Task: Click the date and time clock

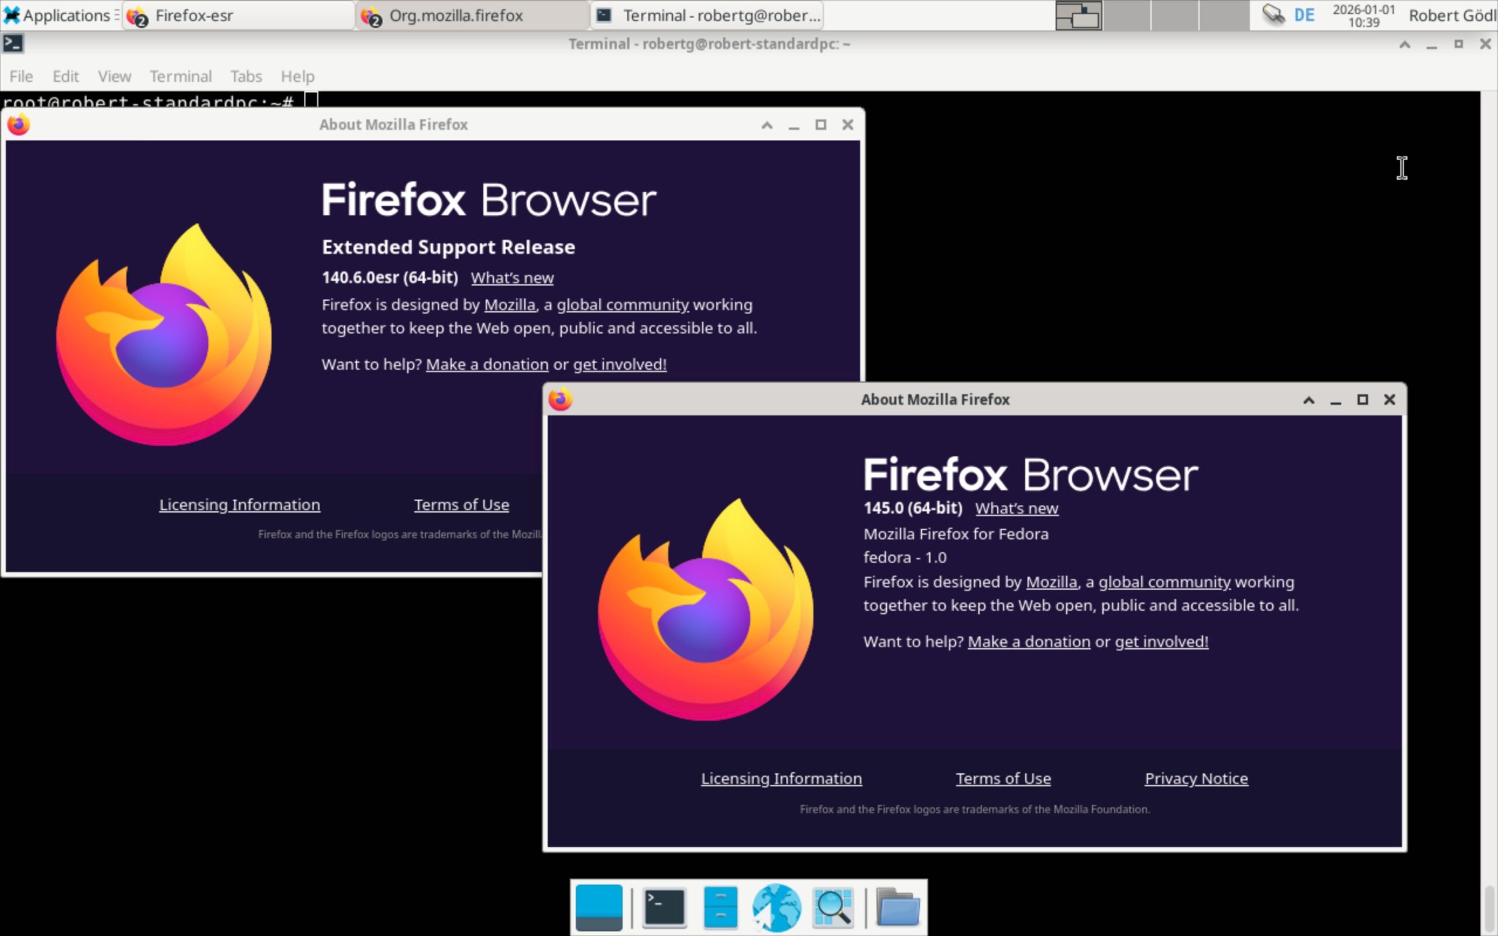Action: pos(1363,15)
